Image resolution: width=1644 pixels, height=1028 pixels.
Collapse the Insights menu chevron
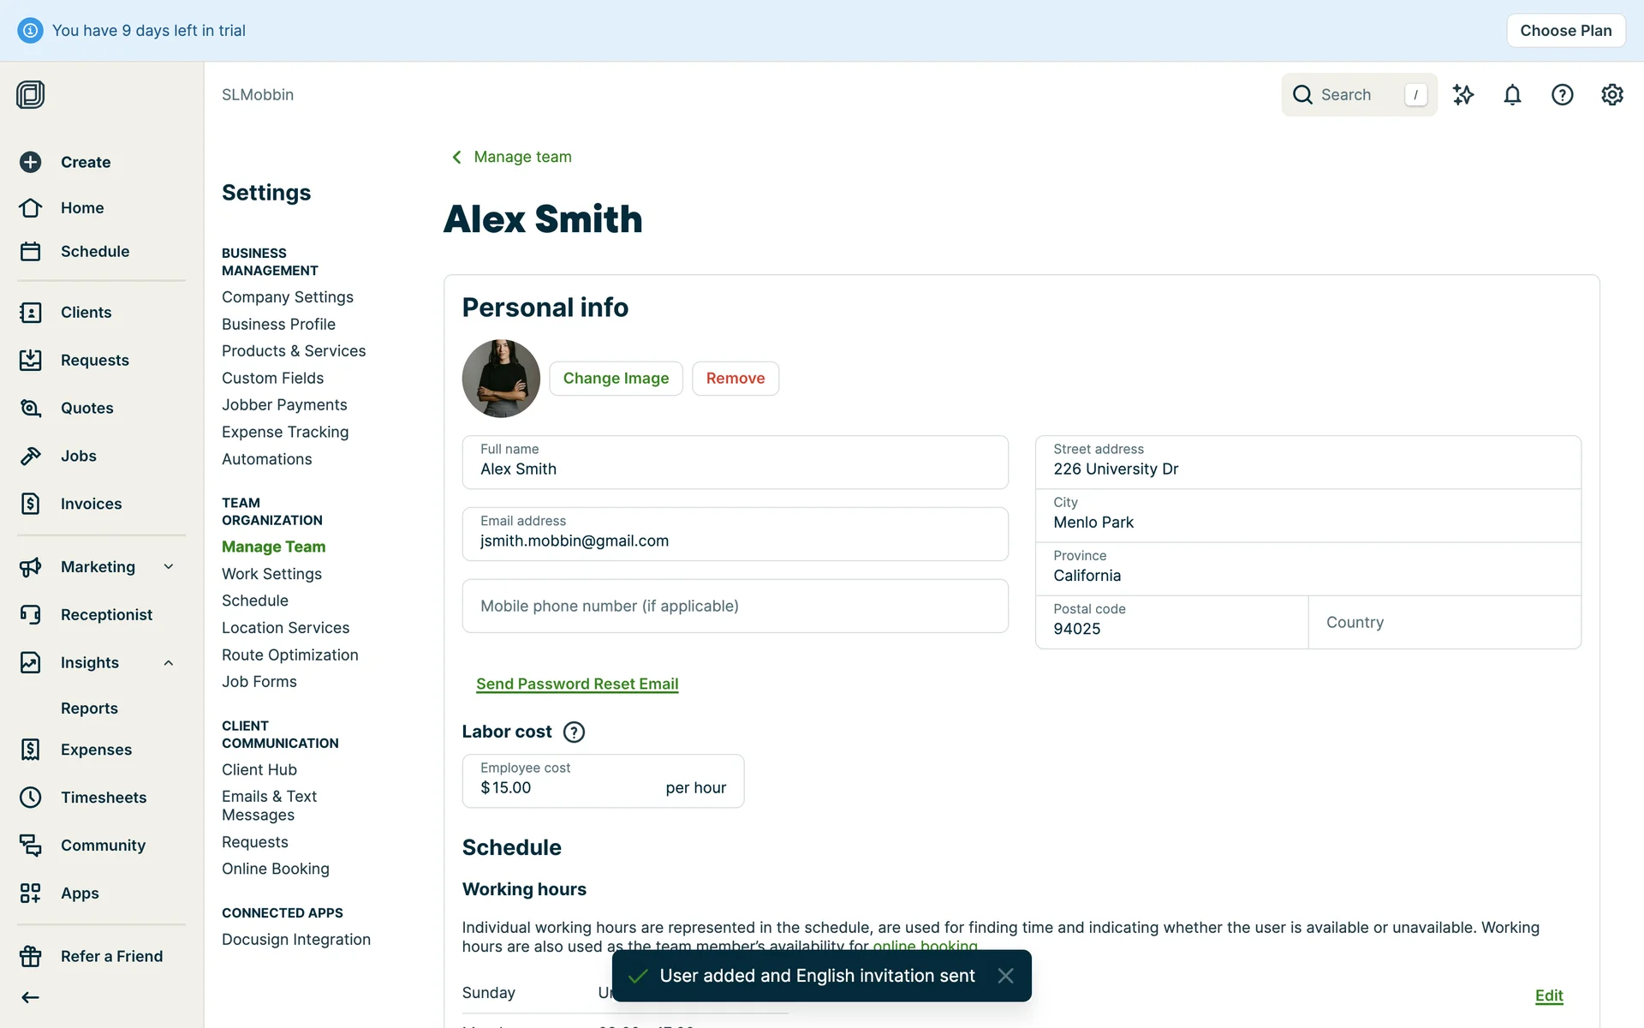pyautogui.click(x=169, y=663)
